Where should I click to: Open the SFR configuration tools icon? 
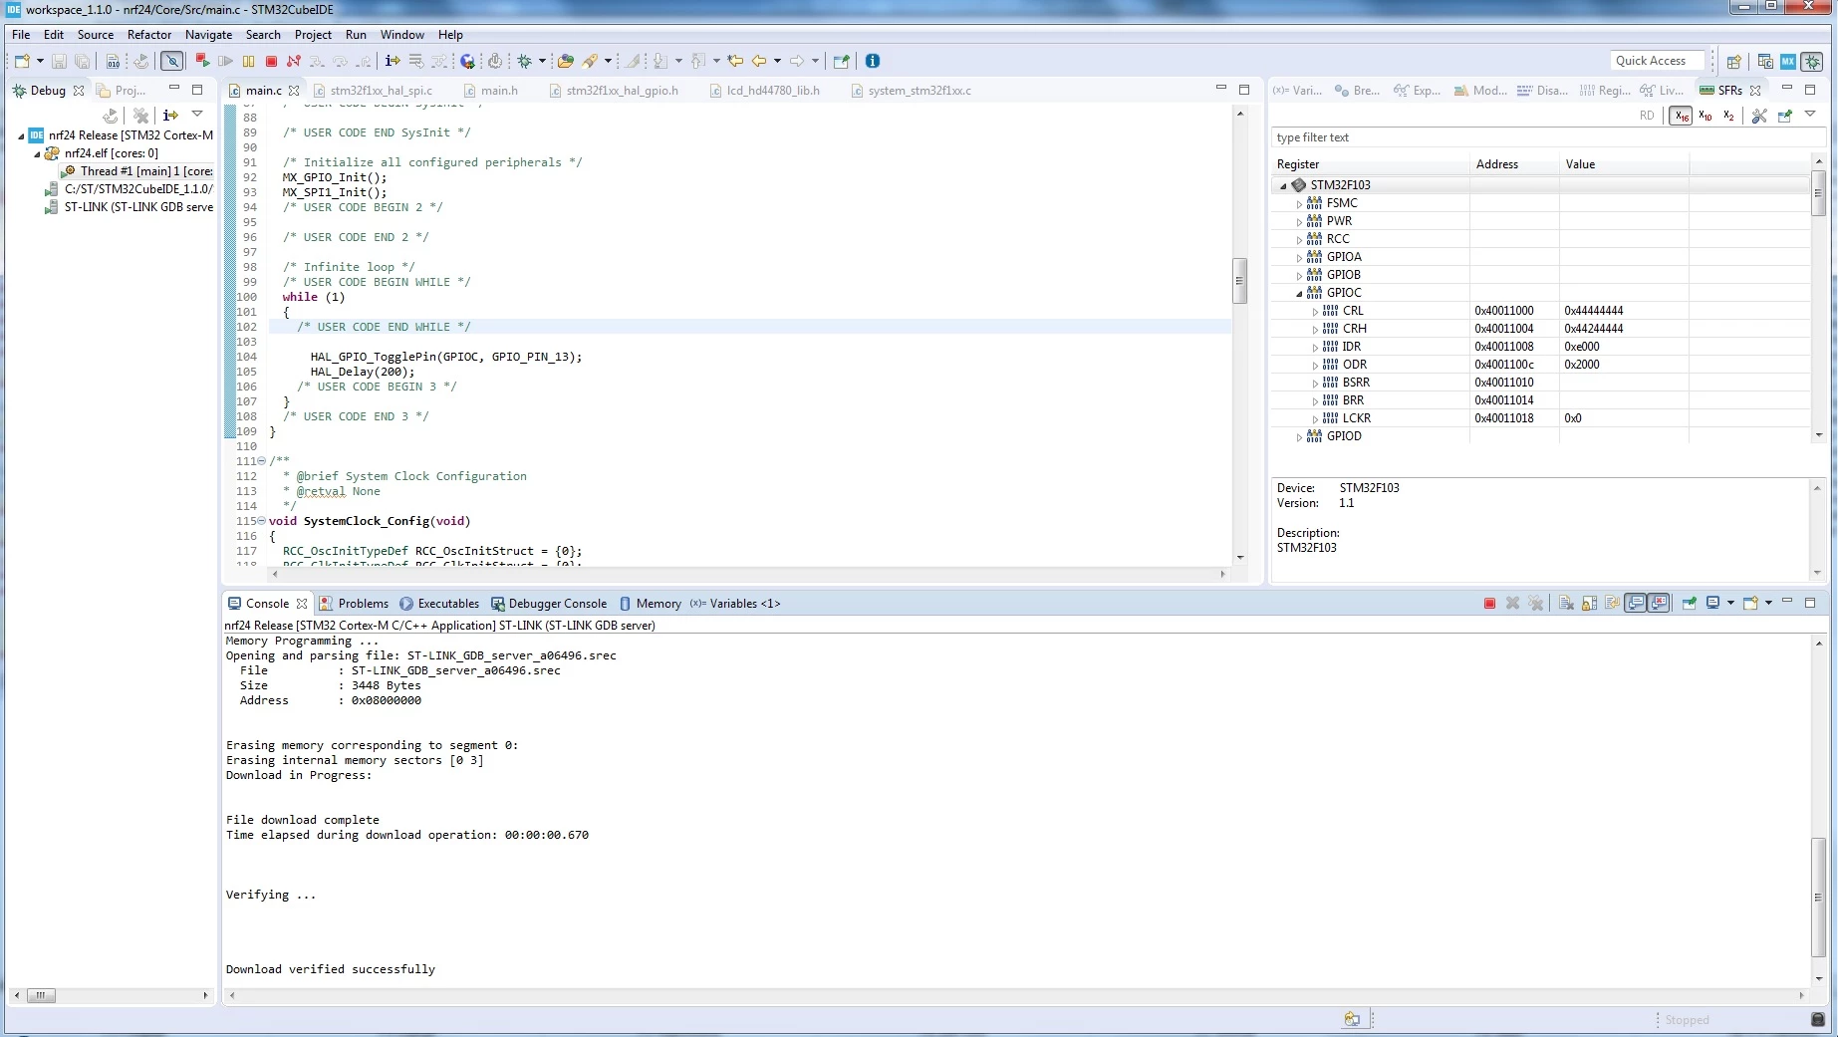(1759, 116)
